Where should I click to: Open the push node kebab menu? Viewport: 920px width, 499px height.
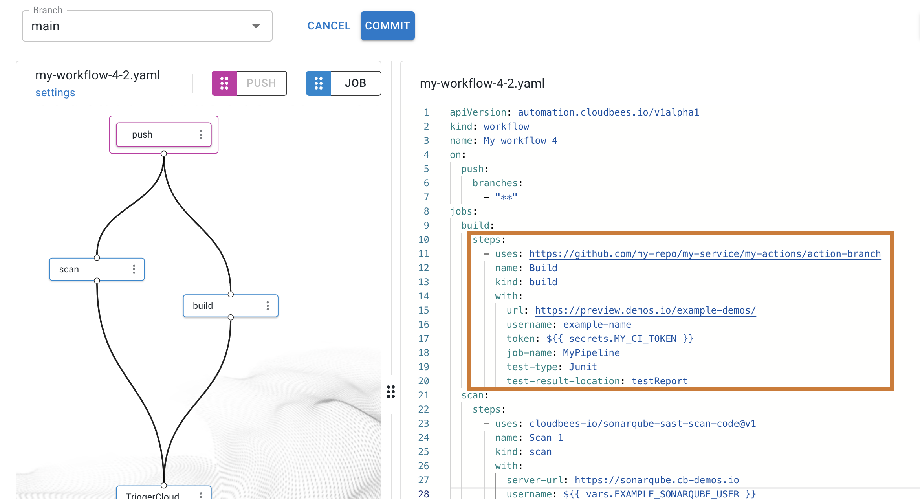pos(201,135)
